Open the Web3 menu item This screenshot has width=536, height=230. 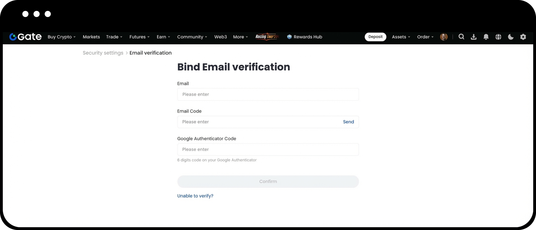pyautogui.click(x=221, y=37)
